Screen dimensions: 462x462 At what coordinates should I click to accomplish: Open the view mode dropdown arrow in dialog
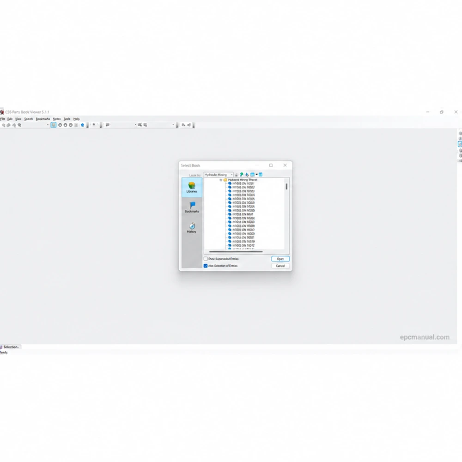(x=256, y=175)
